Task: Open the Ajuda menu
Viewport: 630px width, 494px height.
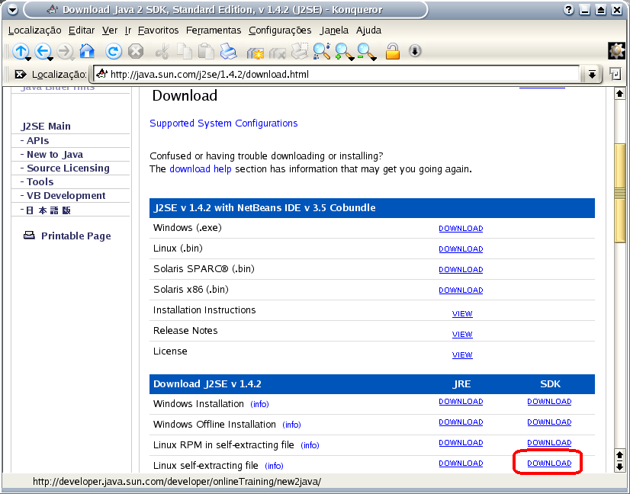Action: tap(368, 30)
